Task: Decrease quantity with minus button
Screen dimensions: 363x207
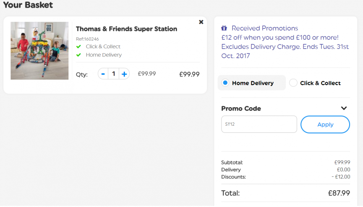Action: point(103,74)
